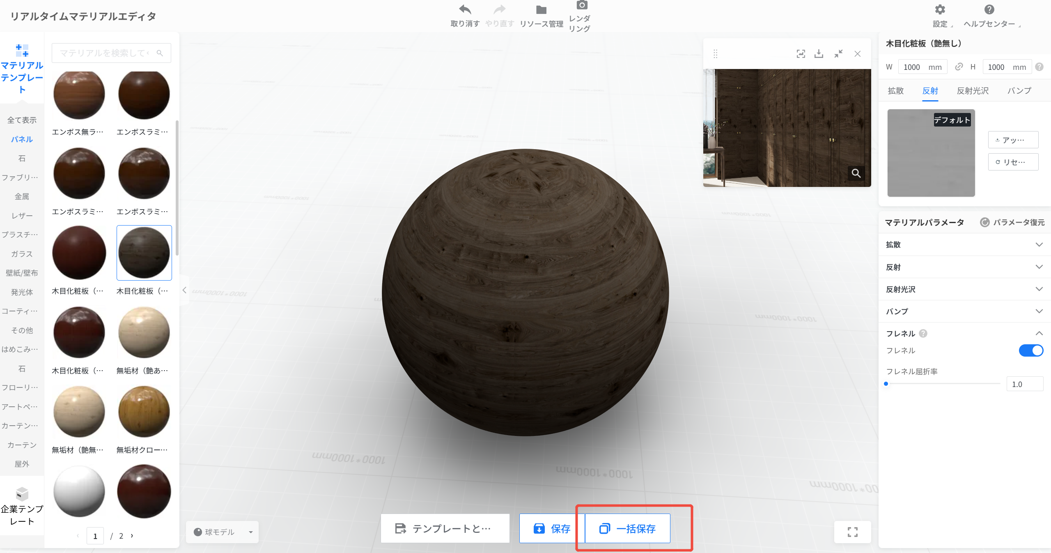
Task: Toggle the フレネル switch
Action: pos(1031,350)
